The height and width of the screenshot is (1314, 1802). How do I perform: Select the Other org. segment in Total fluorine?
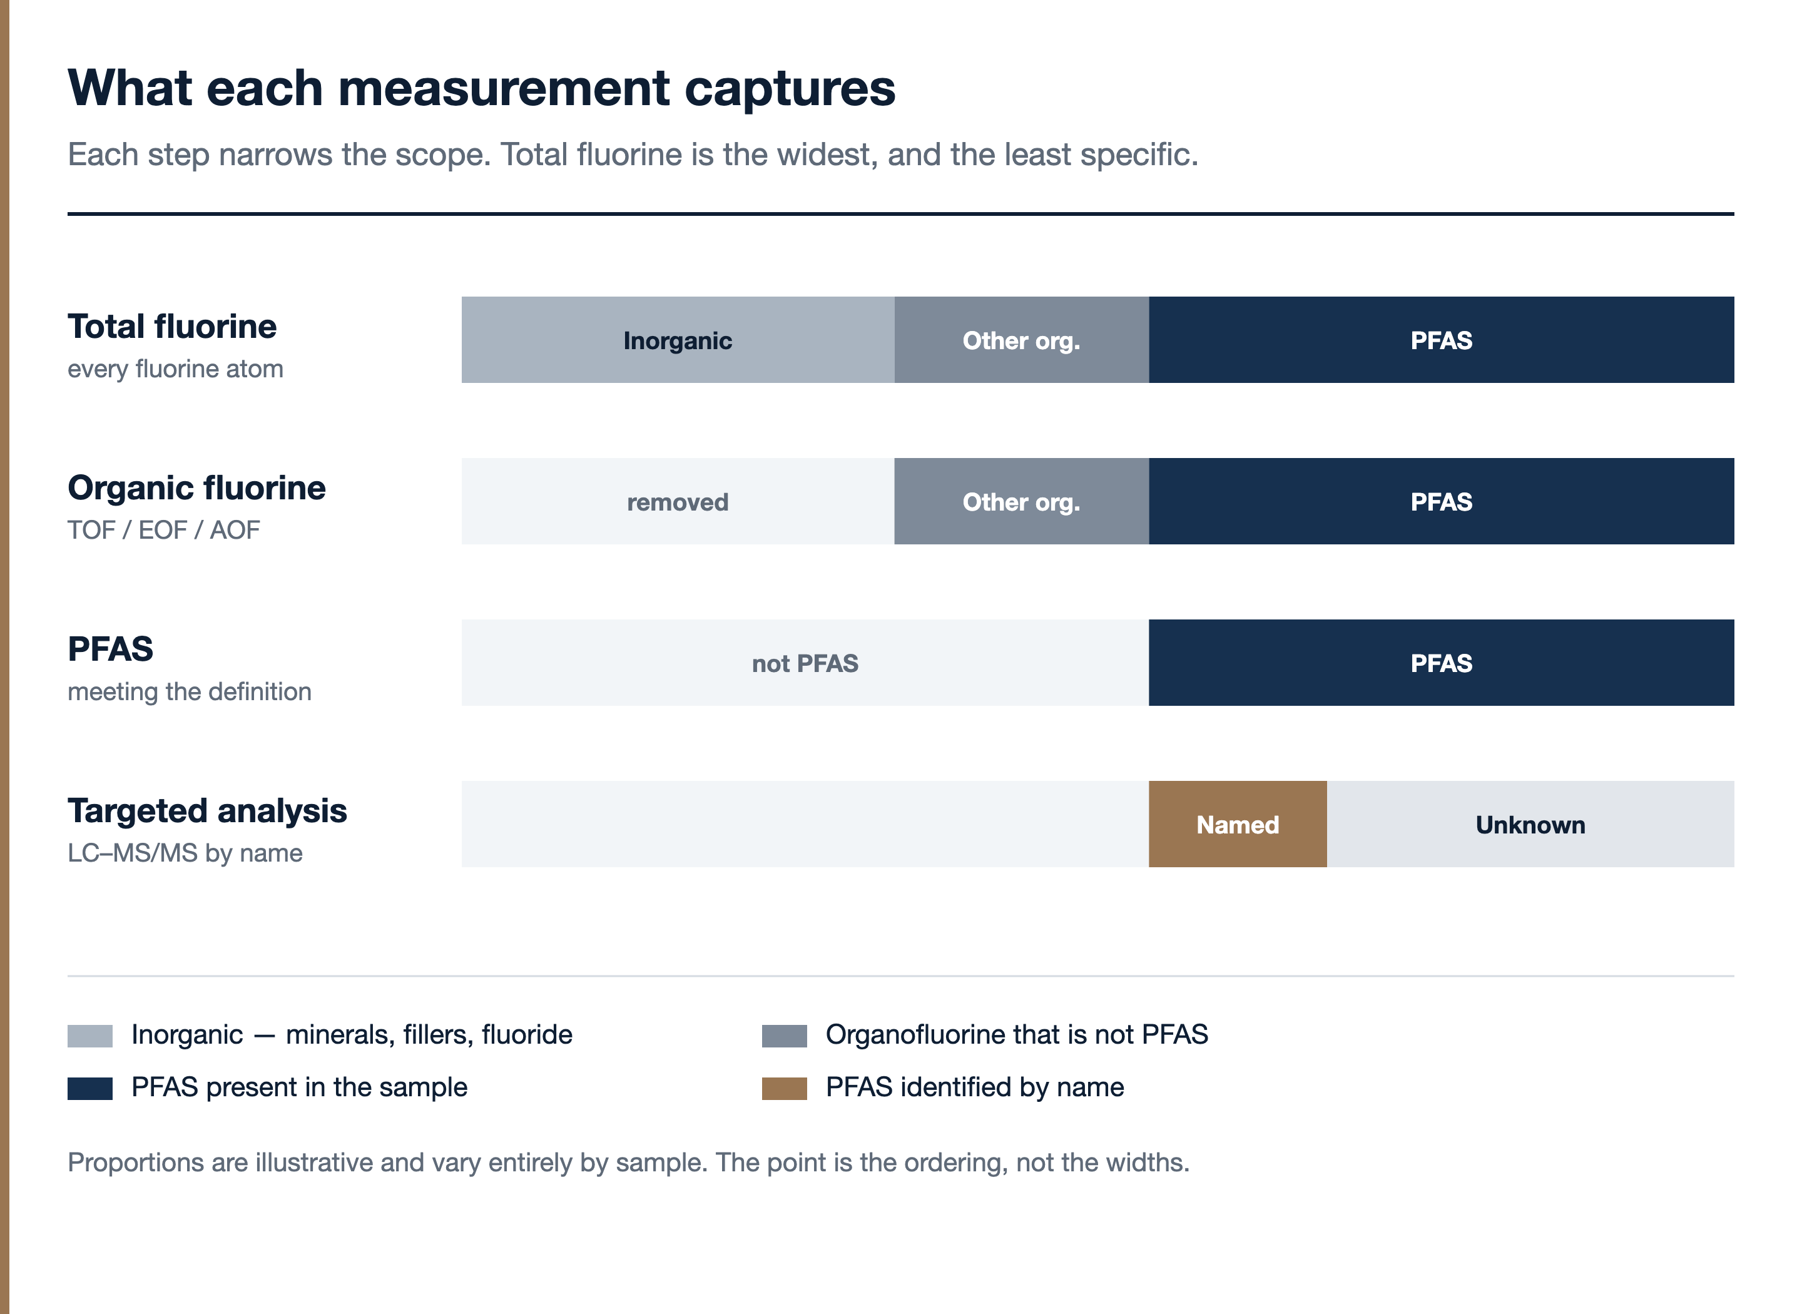1021,340
